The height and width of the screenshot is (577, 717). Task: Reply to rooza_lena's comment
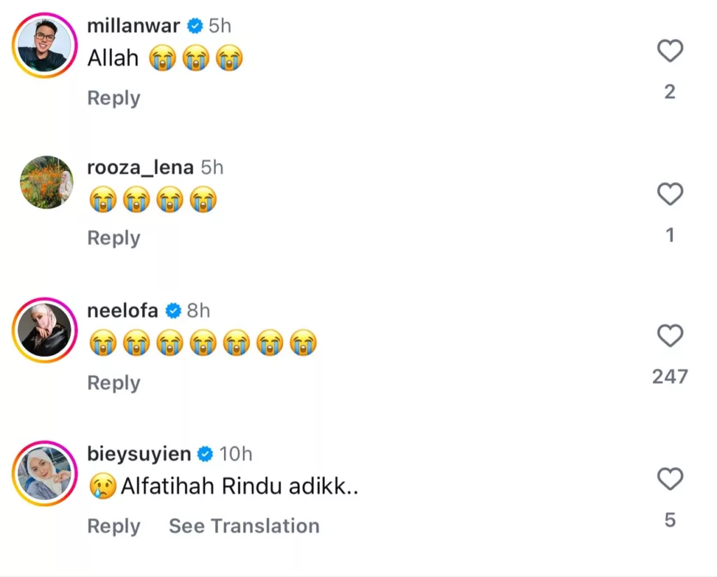113,238
